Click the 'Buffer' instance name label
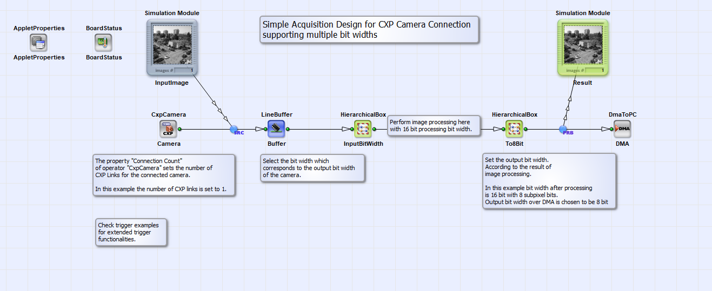The width and height of the screenshot is (712, 291). click(276, 144)
